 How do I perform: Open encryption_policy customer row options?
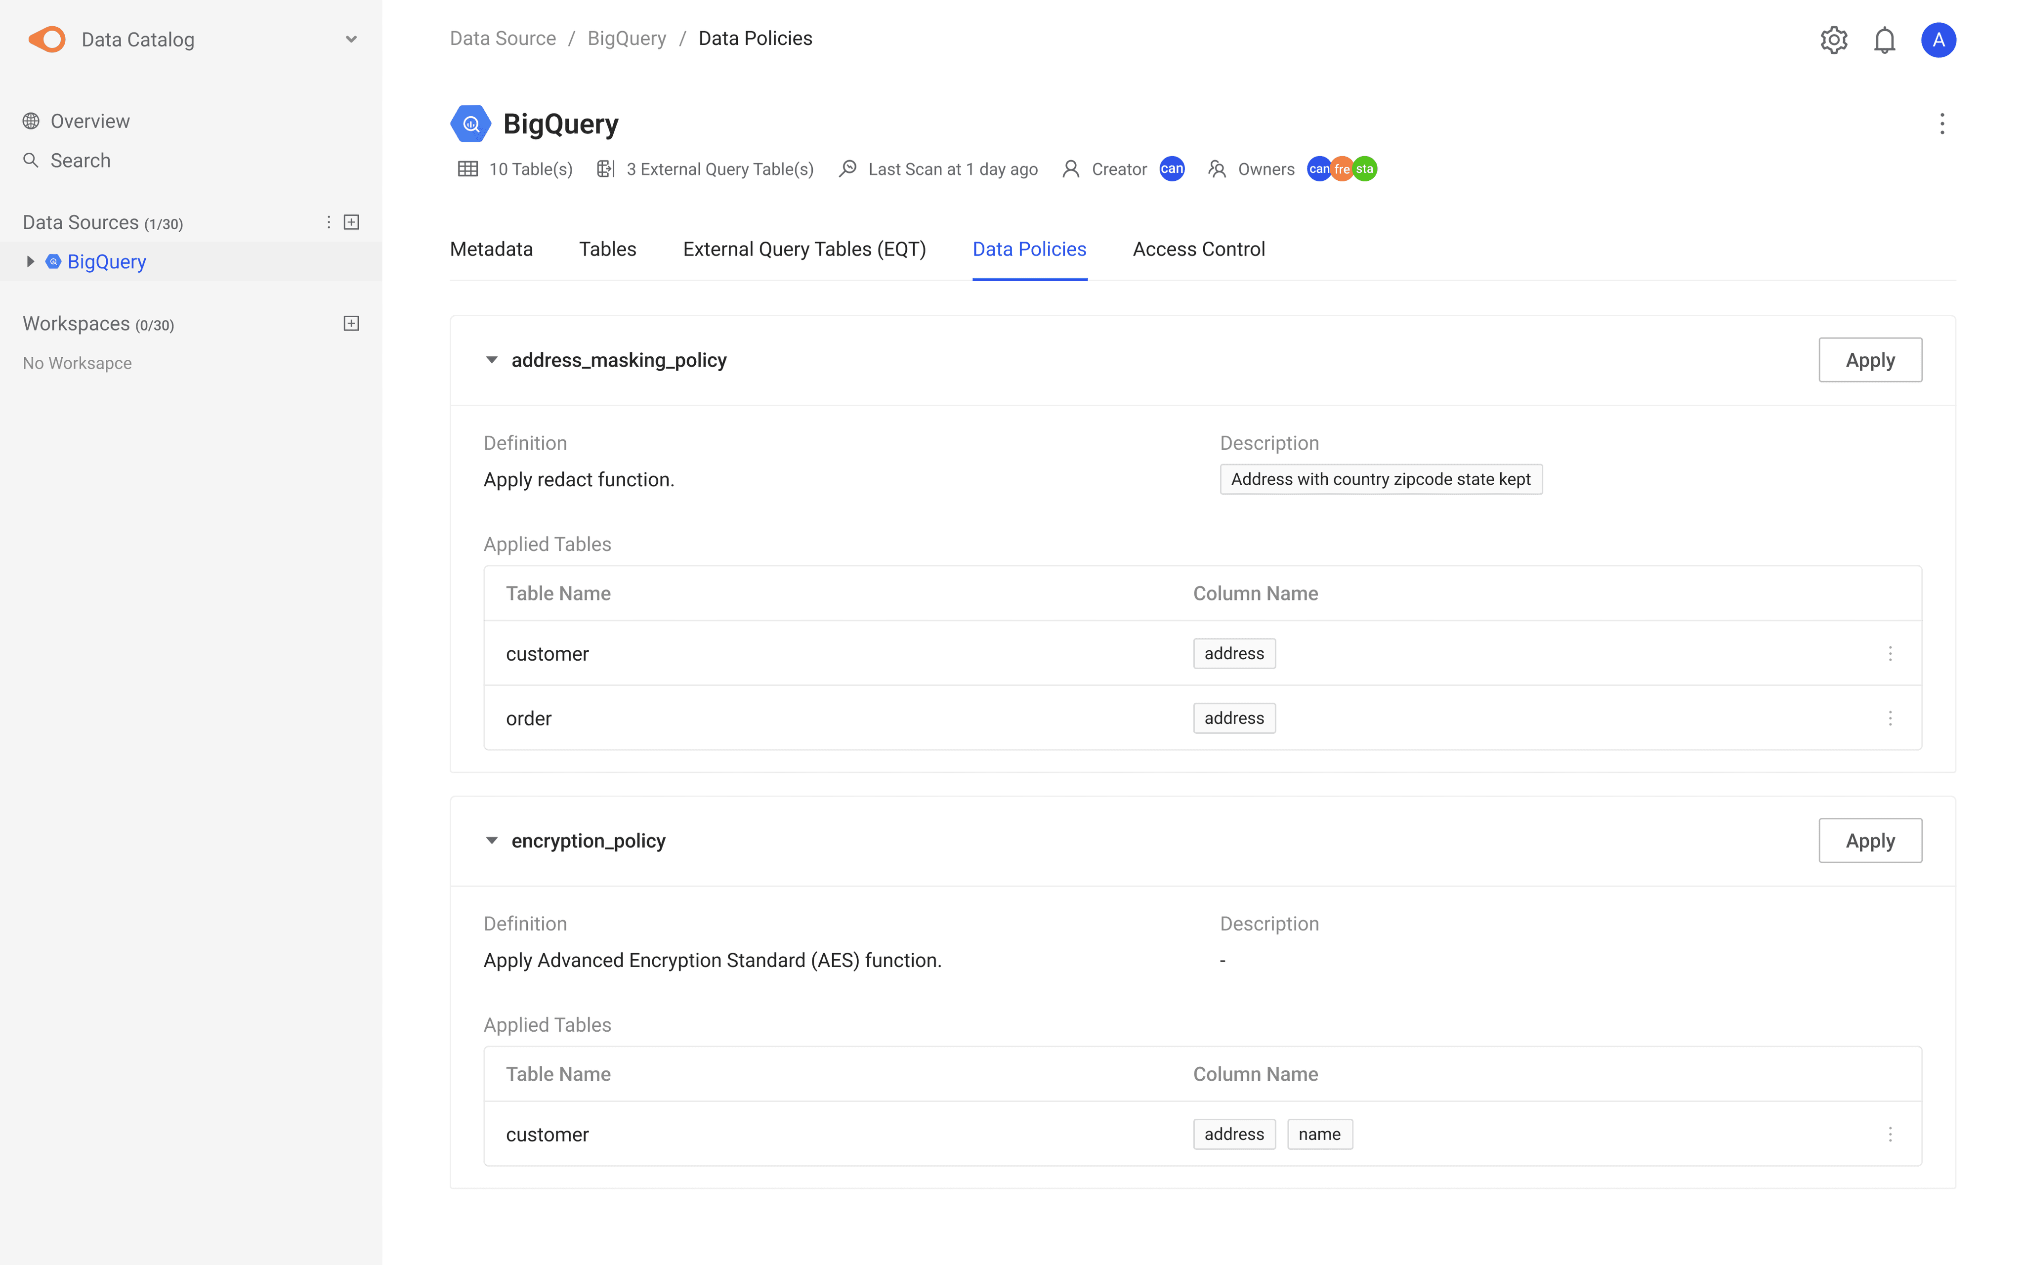(1890, 1134)
